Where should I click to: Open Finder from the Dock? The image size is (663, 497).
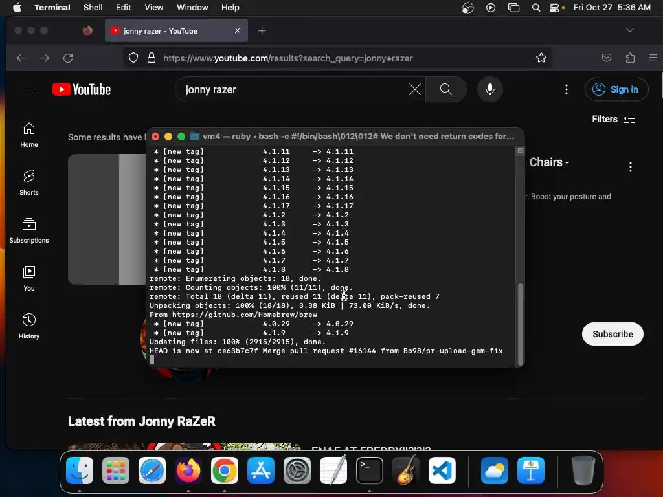(80, 470)
